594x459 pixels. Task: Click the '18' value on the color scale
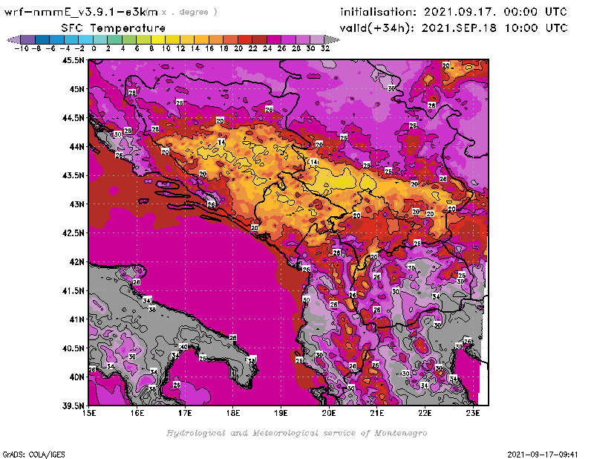tap(224, 48)
